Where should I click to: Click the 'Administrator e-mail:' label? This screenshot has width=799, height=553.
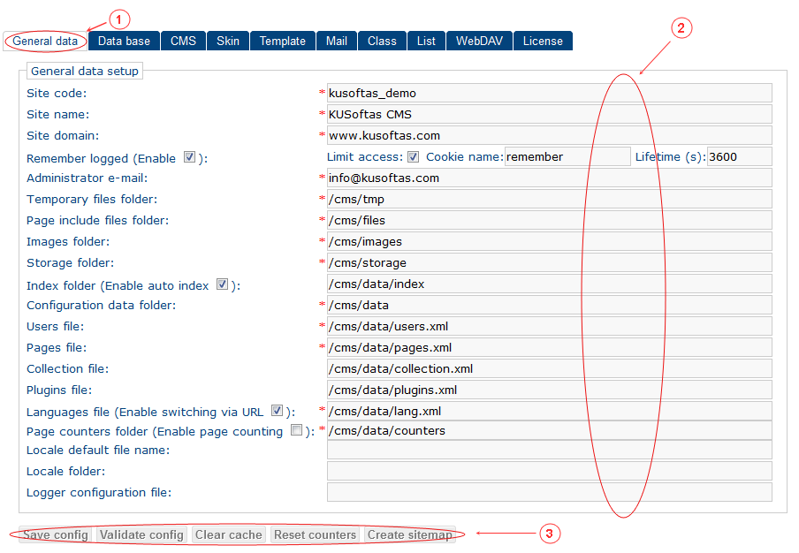point(88,178)
